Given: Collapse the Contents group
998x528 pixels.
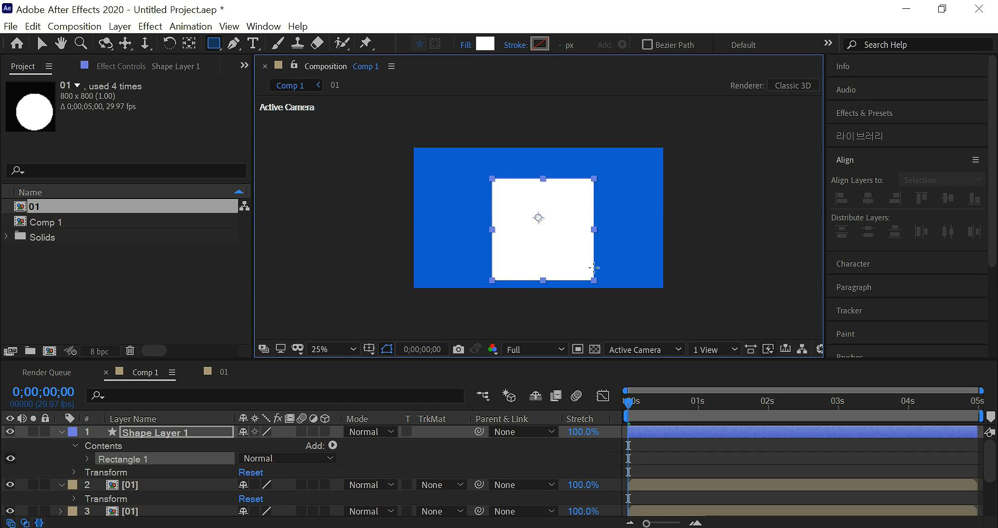Looking at the screenshot, I should click(75, 446).
